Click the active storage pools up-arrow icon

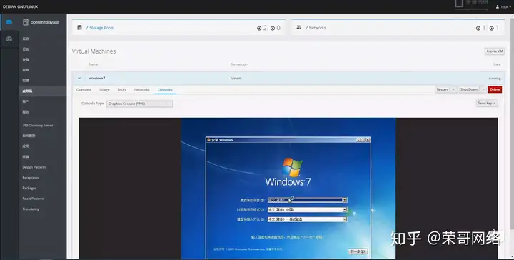point(259,28)
